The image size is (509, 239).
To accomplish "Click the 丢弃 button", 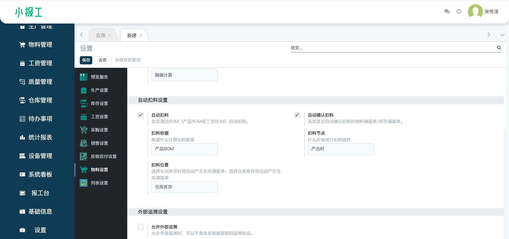I will coord(103,60).
